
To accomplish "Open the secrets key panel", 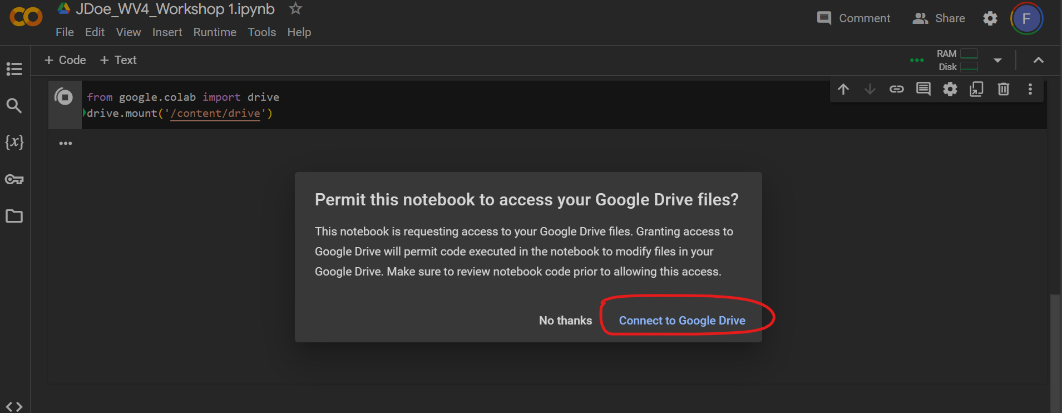I will tap(14, 179).
